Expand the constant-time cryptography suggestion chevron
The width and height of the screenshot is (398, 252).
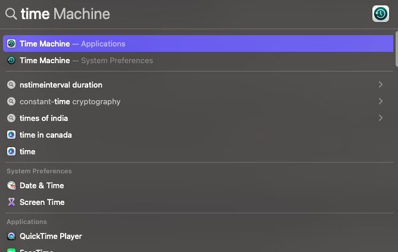(380, 101)
